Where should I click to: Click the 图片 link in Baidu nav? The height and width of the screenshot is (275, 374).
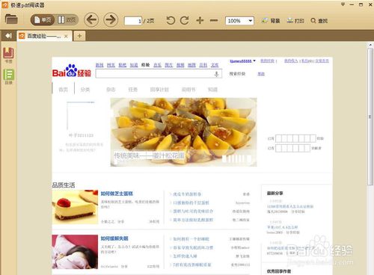tap(169, 65)
